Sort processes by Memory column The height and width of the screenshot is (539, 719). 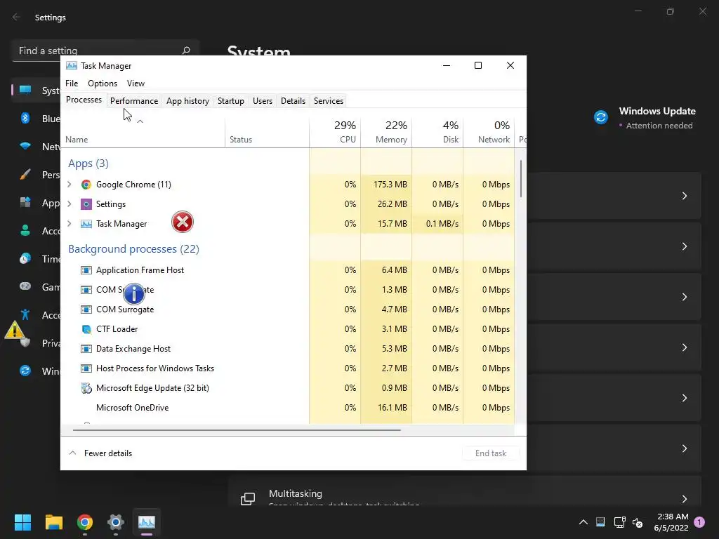[x=387, y=132]
